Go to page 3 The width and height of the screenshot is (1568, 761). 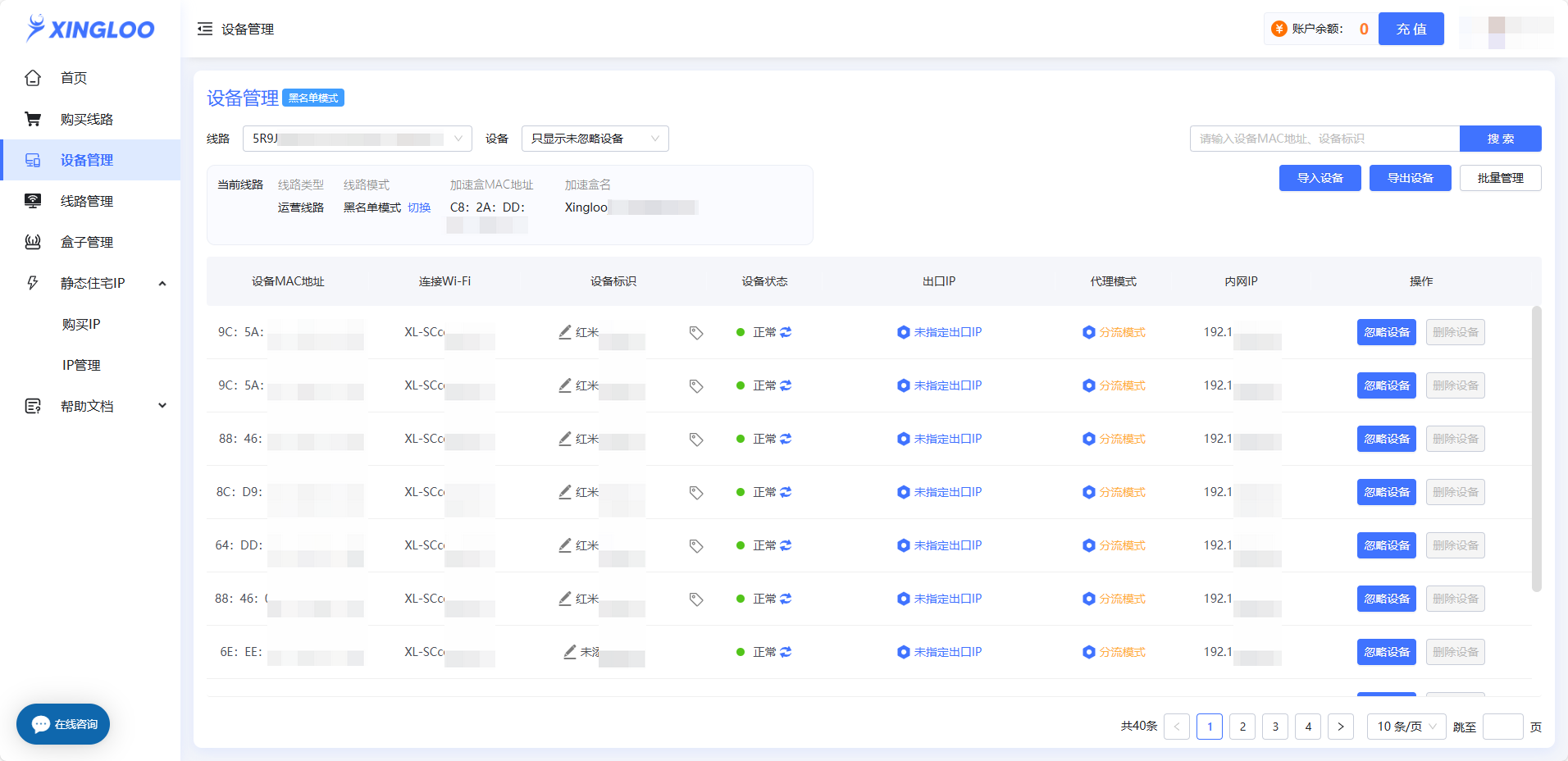(x=1275, y=727)
